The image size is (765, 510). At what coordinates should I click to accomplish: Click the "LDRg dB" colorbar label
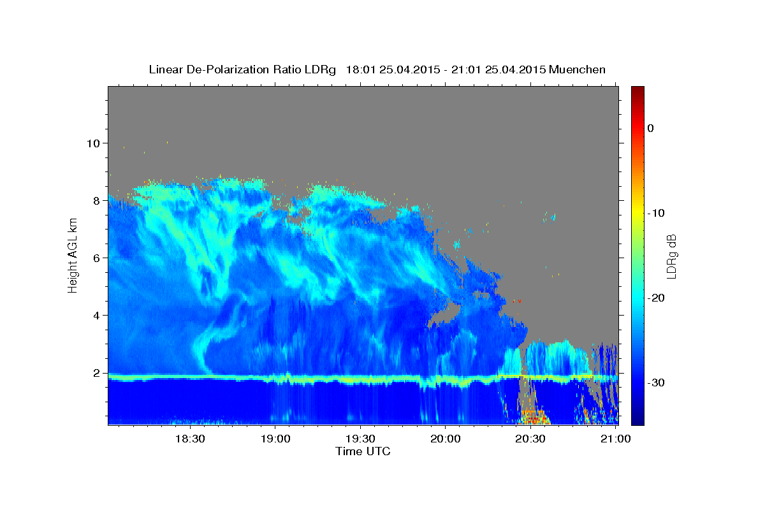(x=671, y=256)
